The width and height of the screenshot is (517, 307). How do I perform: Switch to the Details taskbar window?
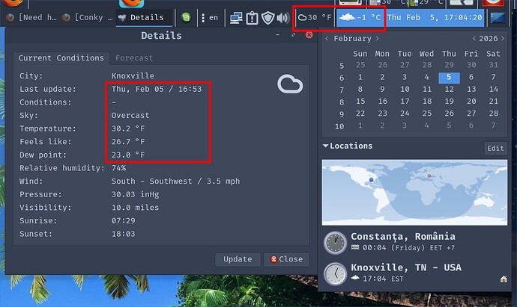(x=145, y=17)
